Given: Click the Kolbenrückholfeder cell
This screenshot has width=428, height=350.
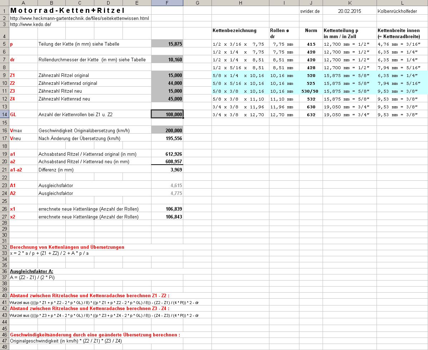Looking at the screenshot, I should 397,11.
